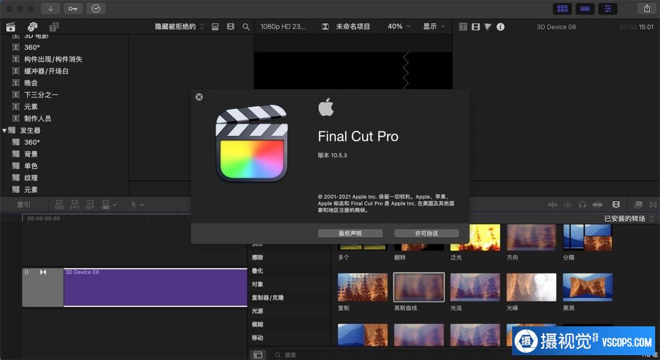Select the 光源 transition category
This screenshot has width=660, height=360.
[257, 311]
